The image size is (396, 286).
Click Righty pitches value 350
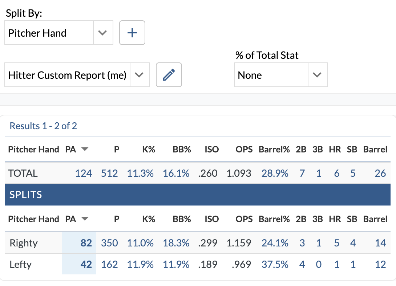point(109,243)
